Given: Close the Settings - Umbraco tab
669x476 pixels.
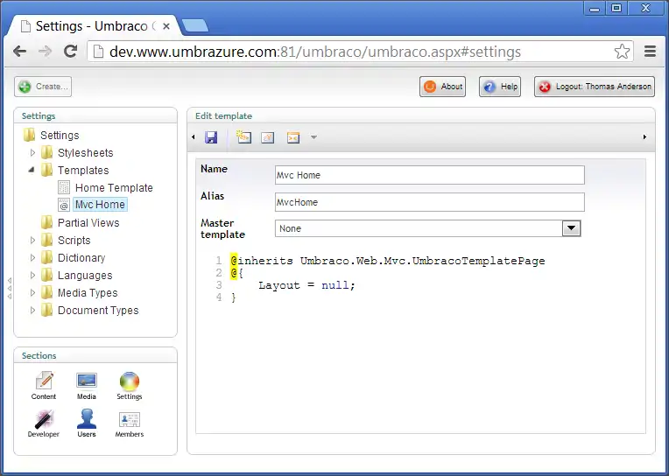Looking at the screenshot, I should [x=166, y=26].
